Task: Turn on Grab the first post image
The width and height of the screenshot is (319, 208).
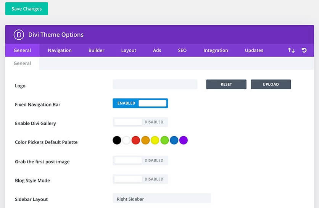Action: pos(140,160)
